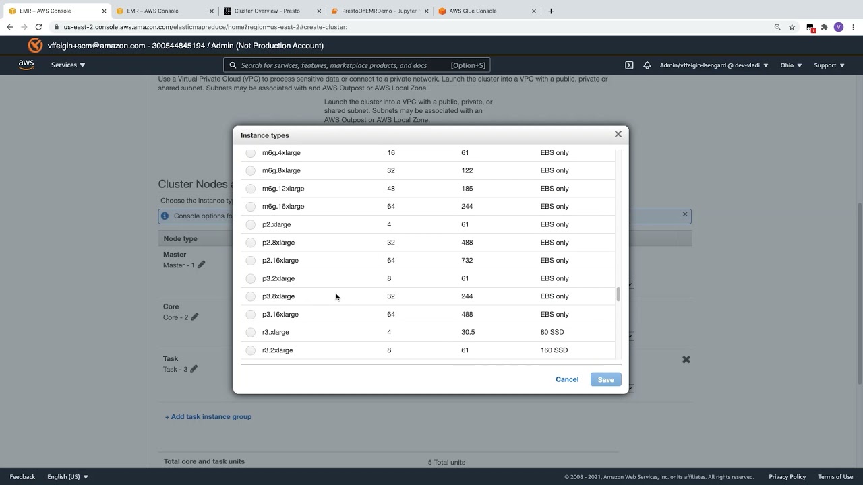Focus the AWS services search box
863x485 pixels.
click(x=357, y=65)
